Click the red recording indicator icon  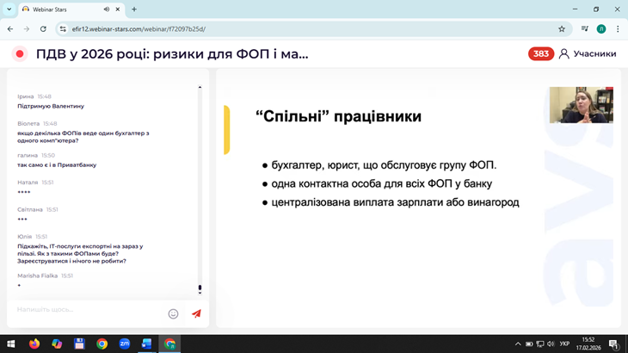click(x=20, y=53)
